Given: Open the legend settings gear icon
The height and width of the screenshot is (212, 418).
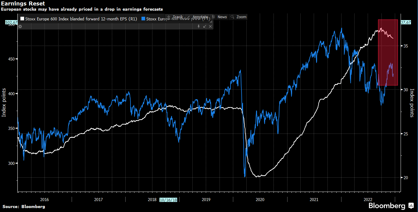Looking at the screenshot, I should tap(20, 26).
